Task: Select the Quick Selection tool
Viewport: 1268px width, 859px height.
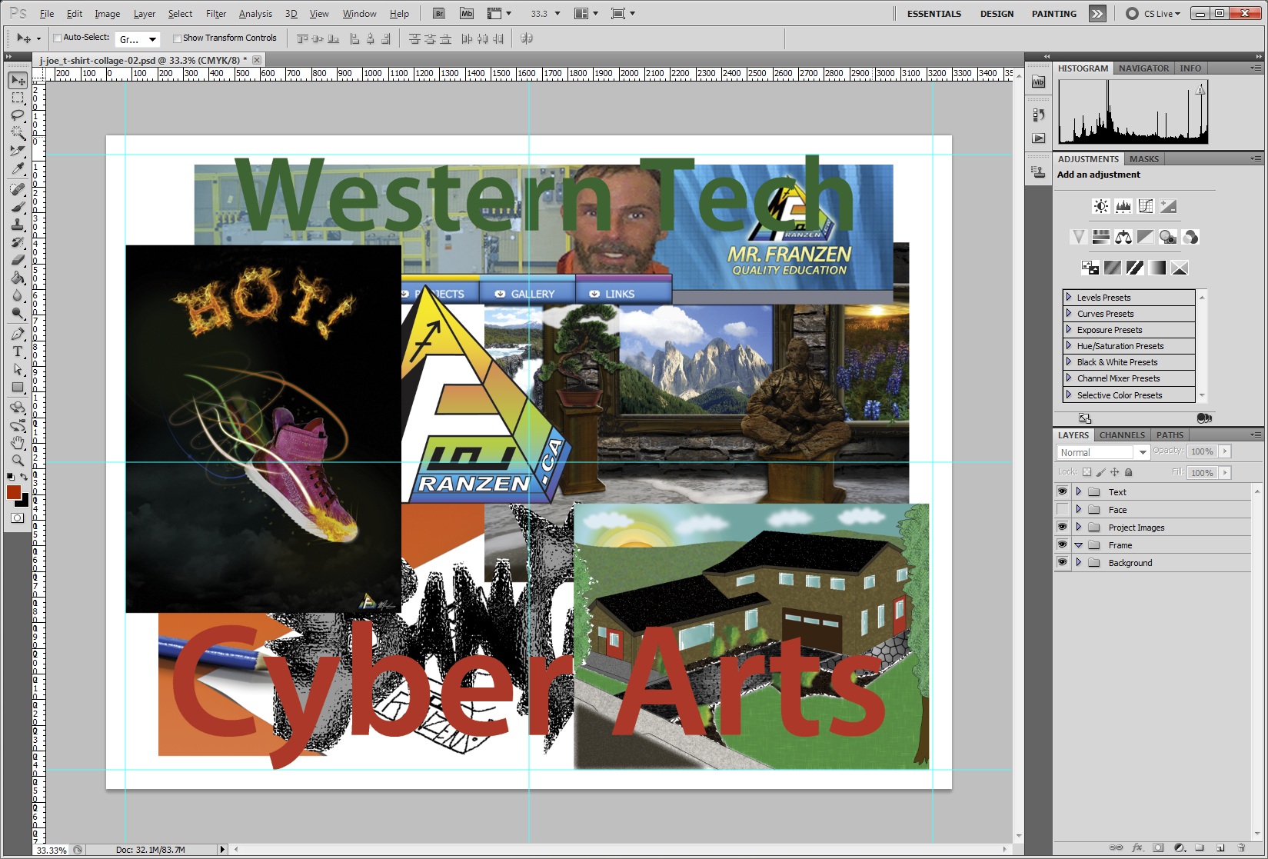Action: 18,133
